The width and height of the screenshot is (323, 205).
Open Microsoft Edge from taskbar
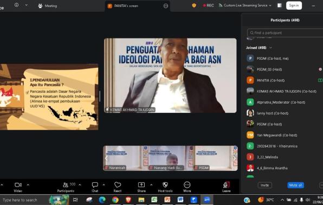pyautogui.click(x=102, y=200)
